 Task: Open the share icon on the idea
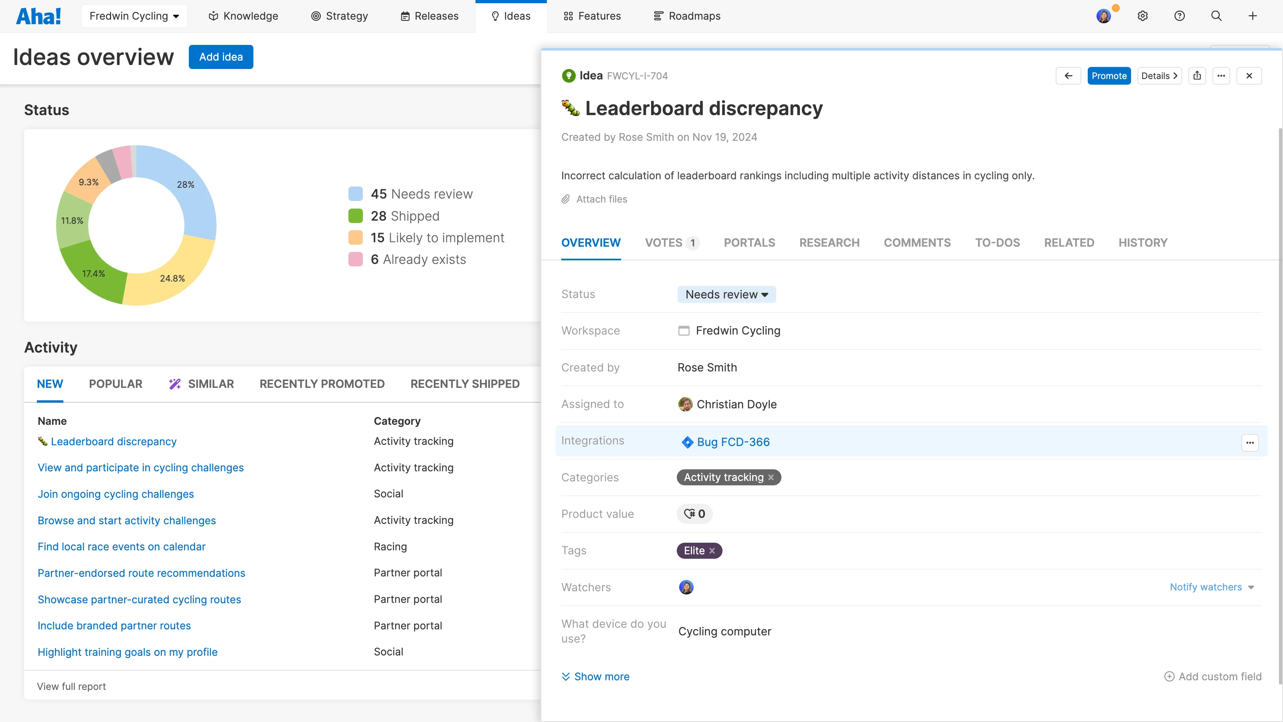(1198, 75)
